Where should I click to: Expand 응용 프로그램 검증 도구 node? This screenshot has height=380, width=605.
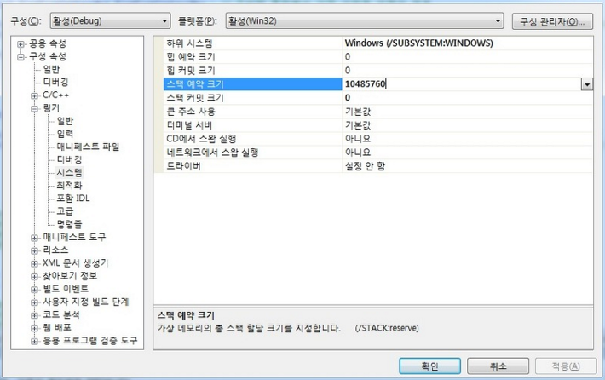[35, 342]
